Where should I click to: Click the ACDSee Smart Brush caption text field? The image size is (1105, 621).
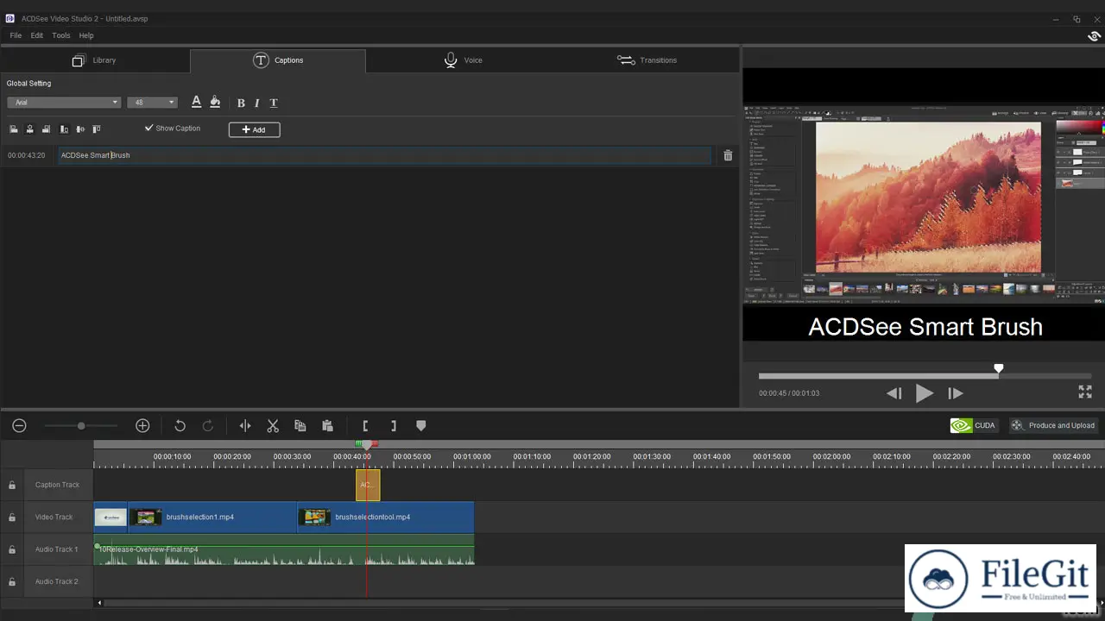(x=385, y=155)
